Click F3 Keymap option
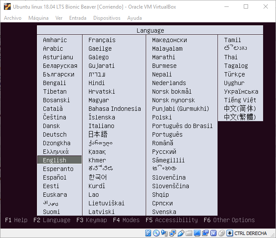The height and width of the screenshot is (238, 276). [x=92, y=220]
